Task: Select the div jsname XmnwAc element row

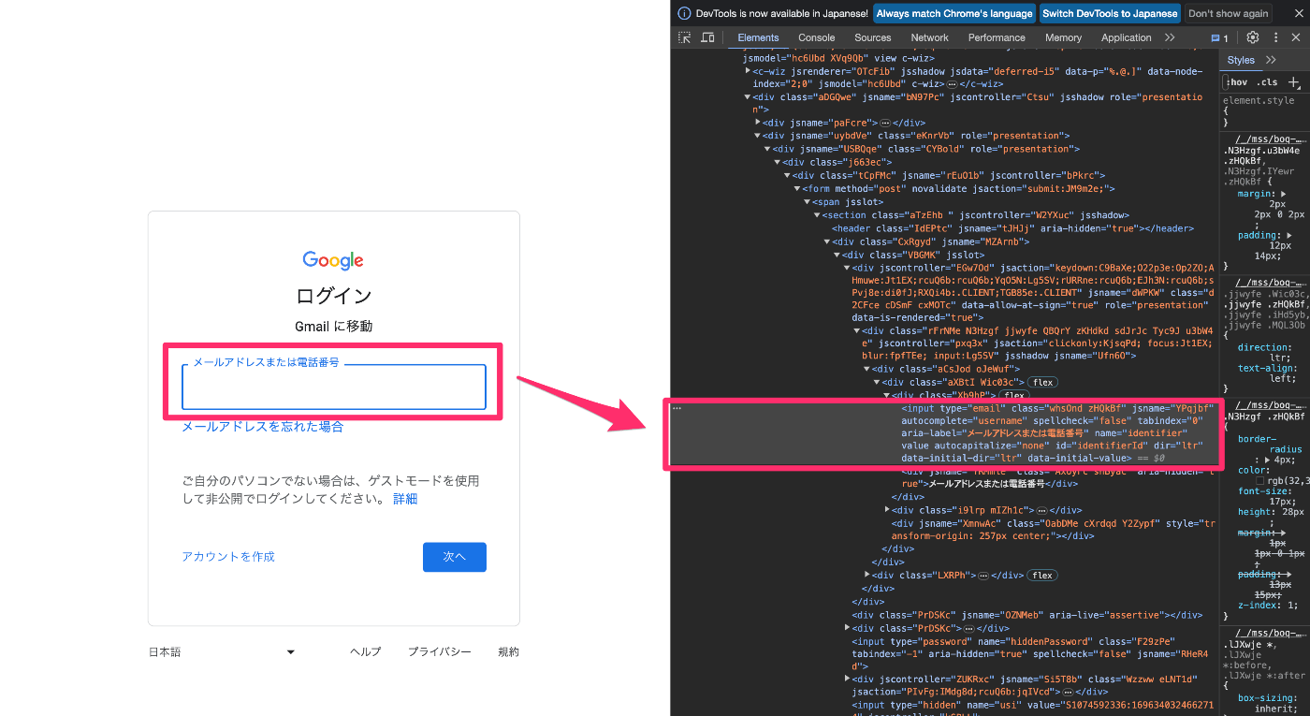Action: click(x=1055, y=530)
